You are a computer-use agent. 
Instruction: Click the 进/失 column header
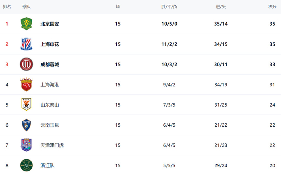[x=221, y=6]
